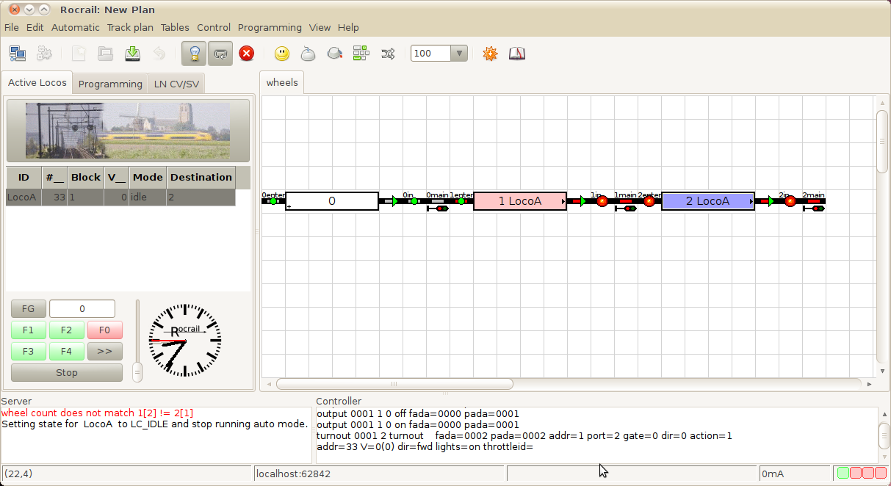This screenshot has width=891, height=486.
Task: Expand block 2 LocoA arrow
Action: point(750,201)
